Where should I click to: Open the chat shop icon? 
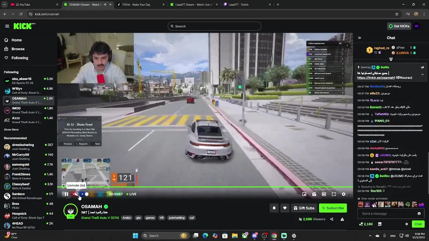(x=380, y=224)
